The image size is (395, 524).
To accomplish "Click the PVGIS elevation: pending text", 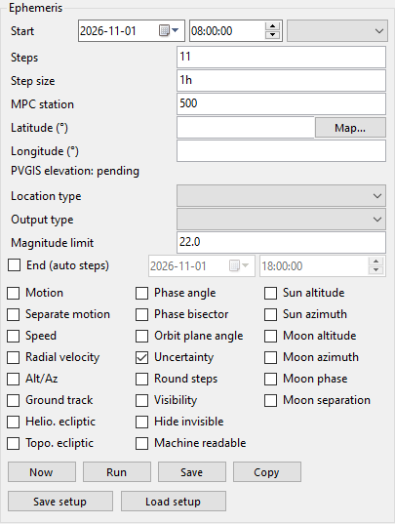I will tap(75, 171).
